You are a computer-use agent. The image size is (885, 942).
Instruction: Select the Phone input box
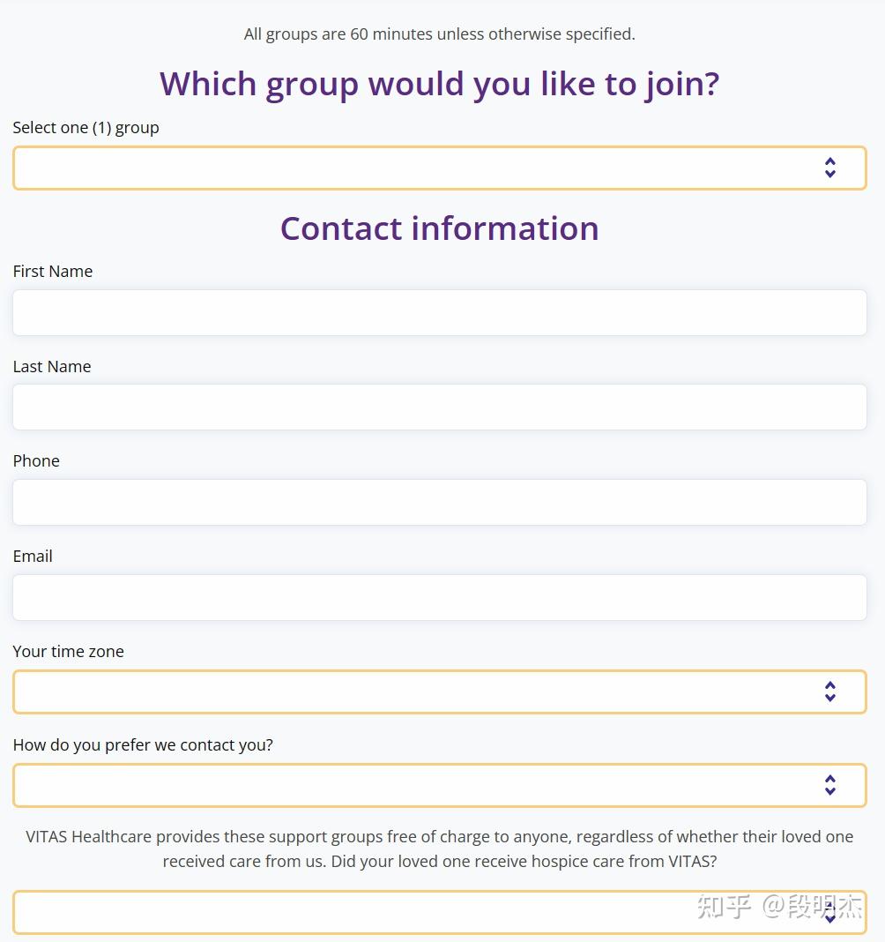(x=439, y=502)
